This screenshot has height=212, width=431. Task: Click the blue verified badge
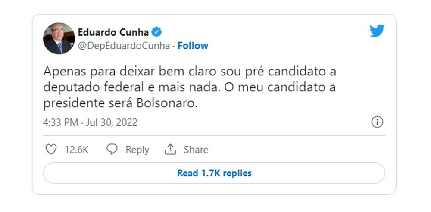(157, 32)
